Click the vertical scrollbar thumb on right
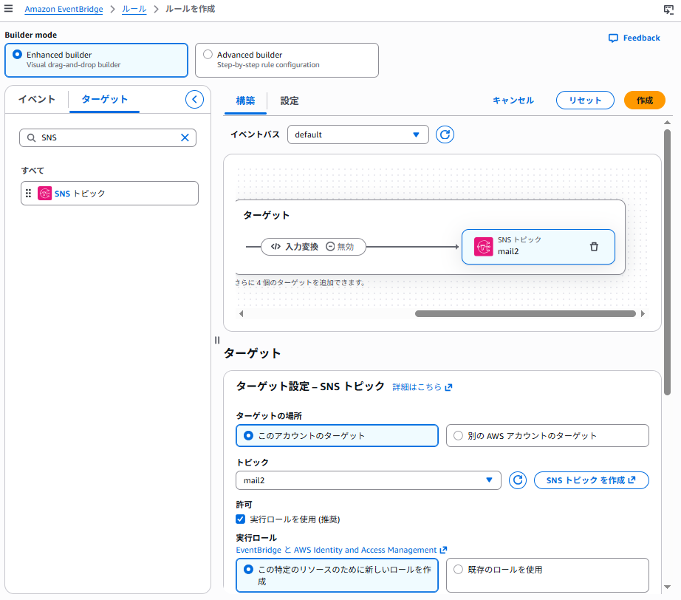Screen dimensions: 681x600 667,262
